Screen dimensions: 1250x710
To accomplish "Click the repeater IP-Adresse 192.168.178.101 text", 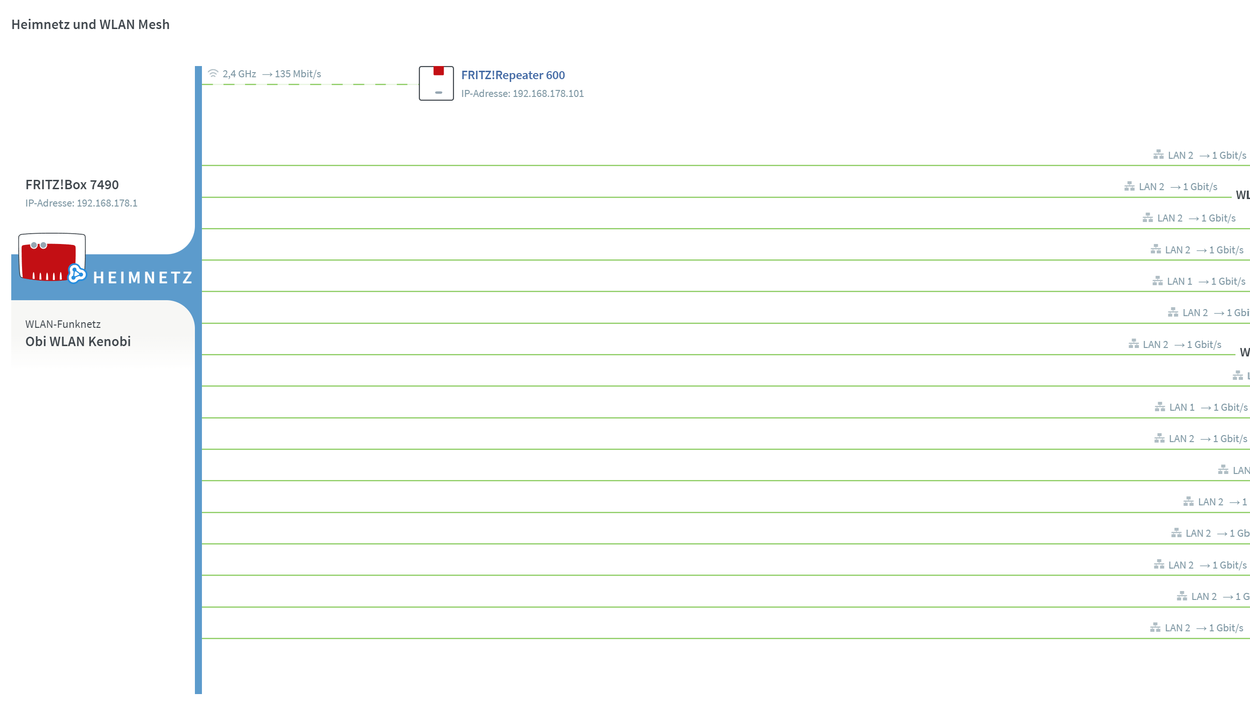I will pyautogui.click(x=522, y=94).
